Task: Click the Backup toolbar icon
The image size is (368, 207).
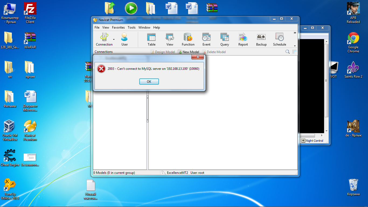Action: pos(261,39)
